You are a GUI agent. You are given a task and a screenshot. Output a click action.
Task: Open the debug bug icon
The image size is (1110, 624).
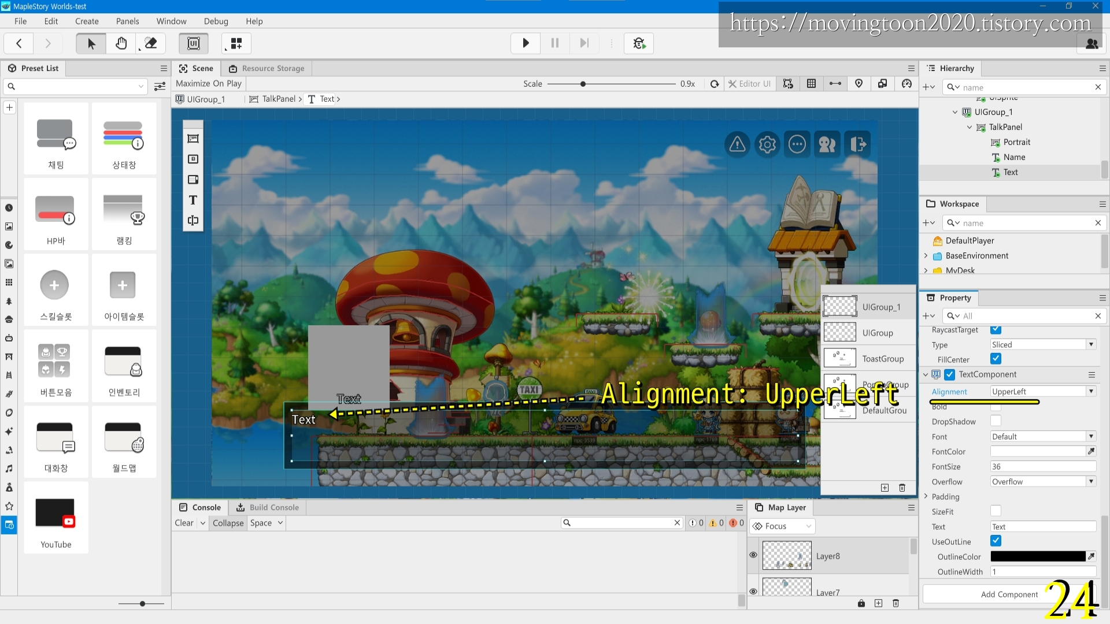[x=639, y=43]
